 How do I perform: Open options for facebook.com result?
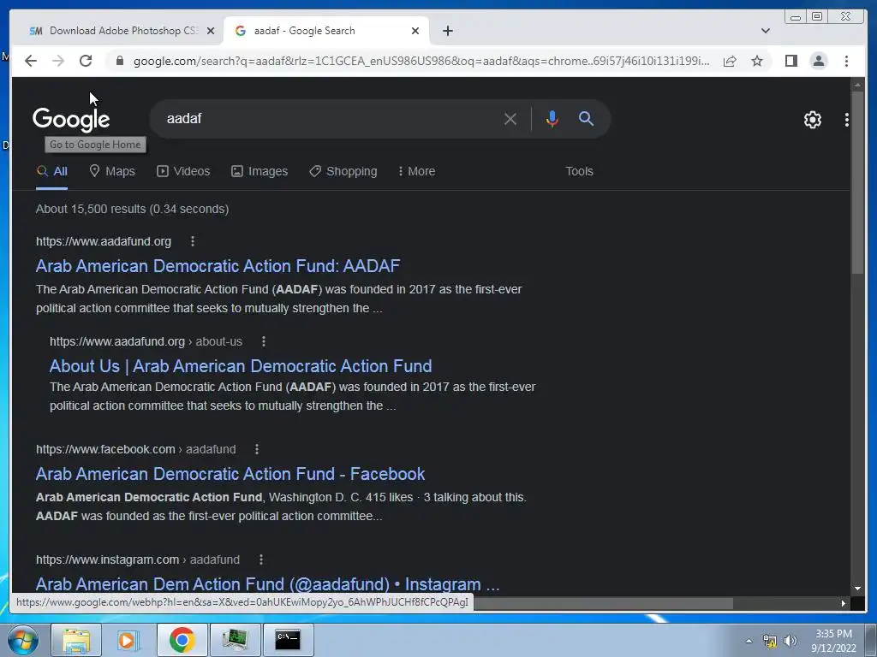pos(257,449)
